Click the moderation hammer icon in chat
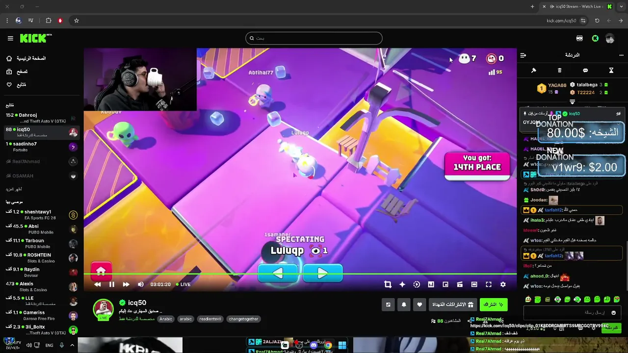This screenshot has height=353, width=628. coord(534,71)
